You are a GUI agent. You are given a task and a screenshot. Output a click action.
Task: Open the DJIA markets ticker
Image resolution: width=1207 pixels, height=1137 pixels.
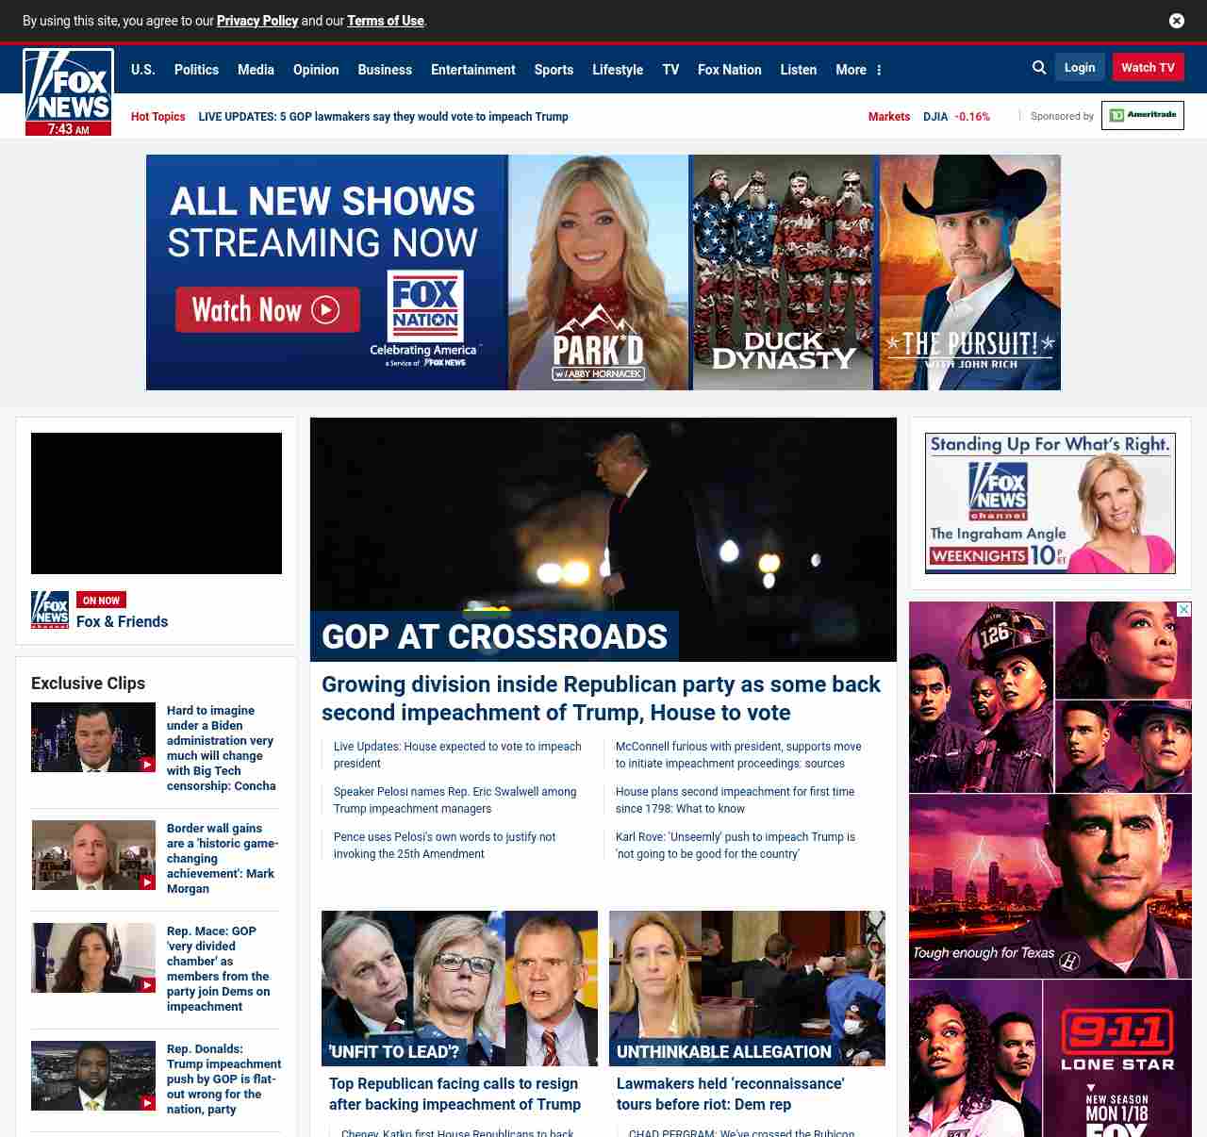(955, 117)
